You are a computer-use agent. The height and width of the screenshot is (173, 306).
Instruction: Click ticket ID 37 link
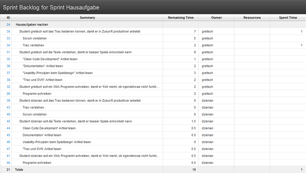pyautogui.click(x=8, y=73)
